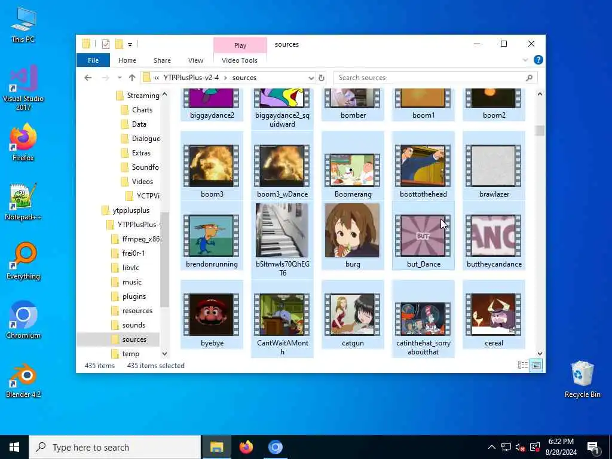This screenshot has width=612, height=459.
Task: Select ytpplusplus folder in tree
Action: click(x=126, y=210)
